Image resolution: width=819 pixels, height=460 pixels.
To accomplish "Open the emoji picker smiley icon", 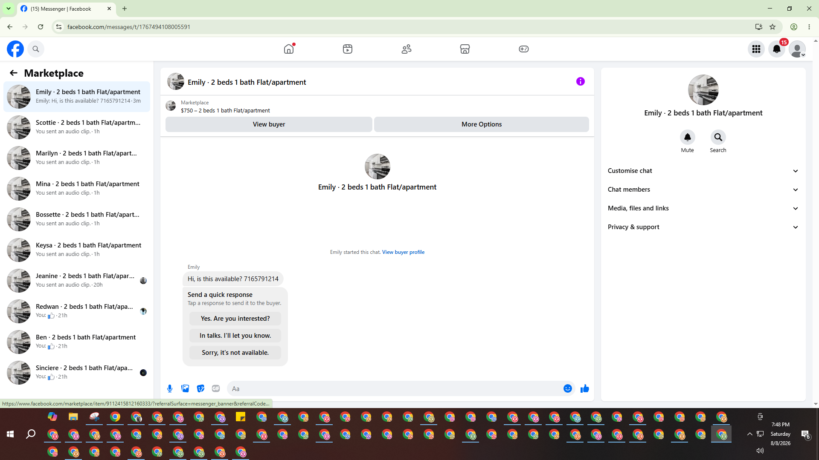I will pyautogui.click(x=568, y=388).
